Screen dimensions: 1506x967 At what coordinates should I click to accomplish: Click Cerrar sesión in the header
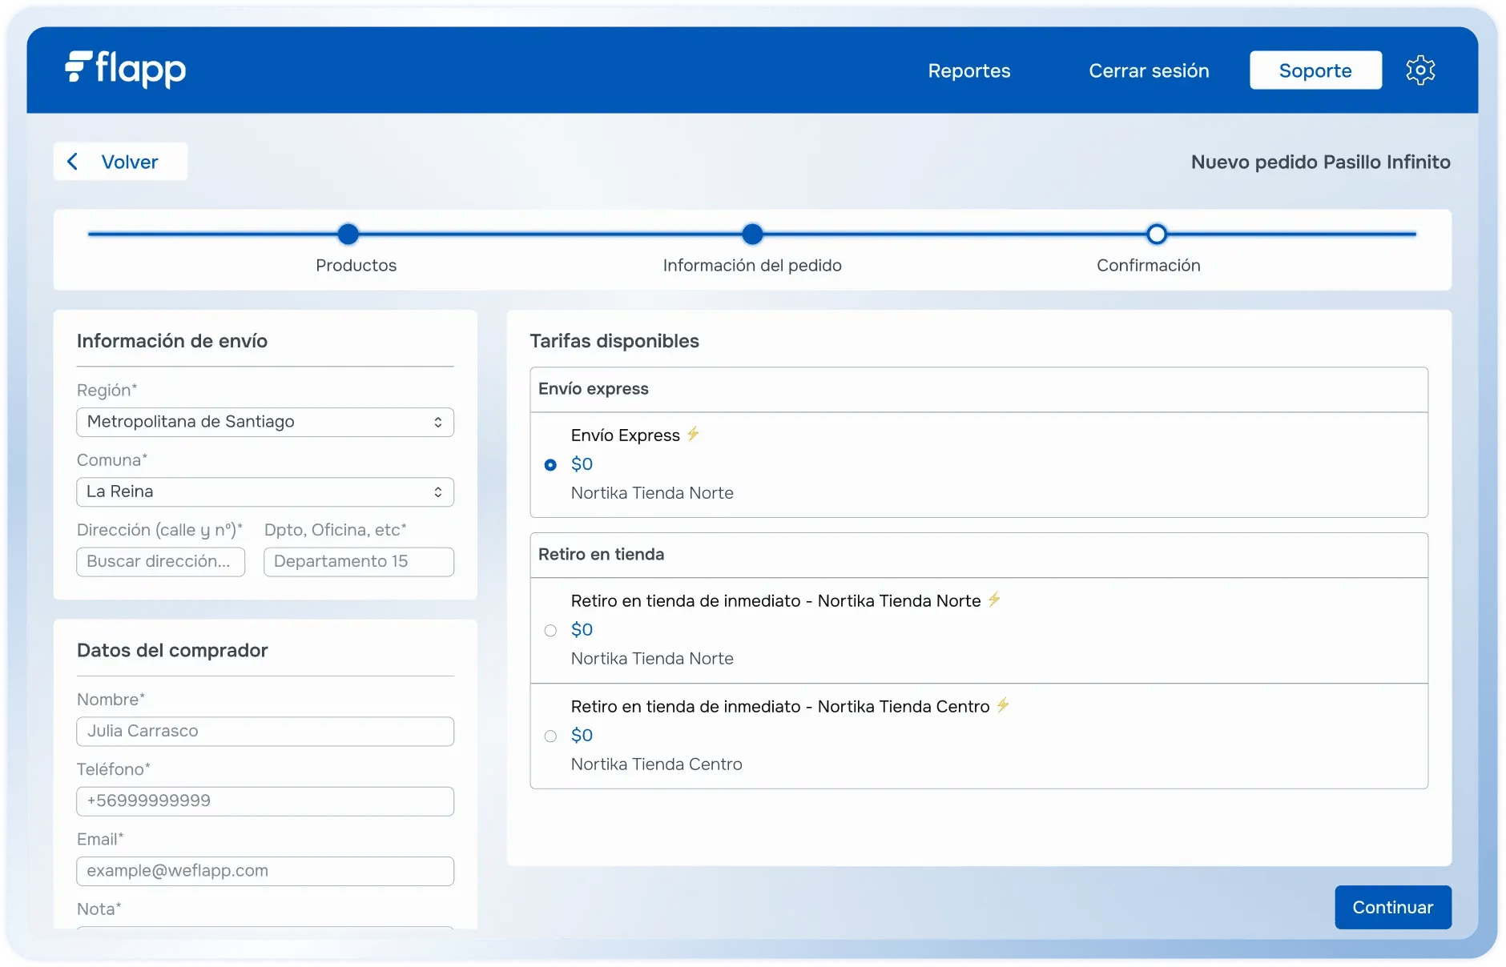coord(1148,70)
